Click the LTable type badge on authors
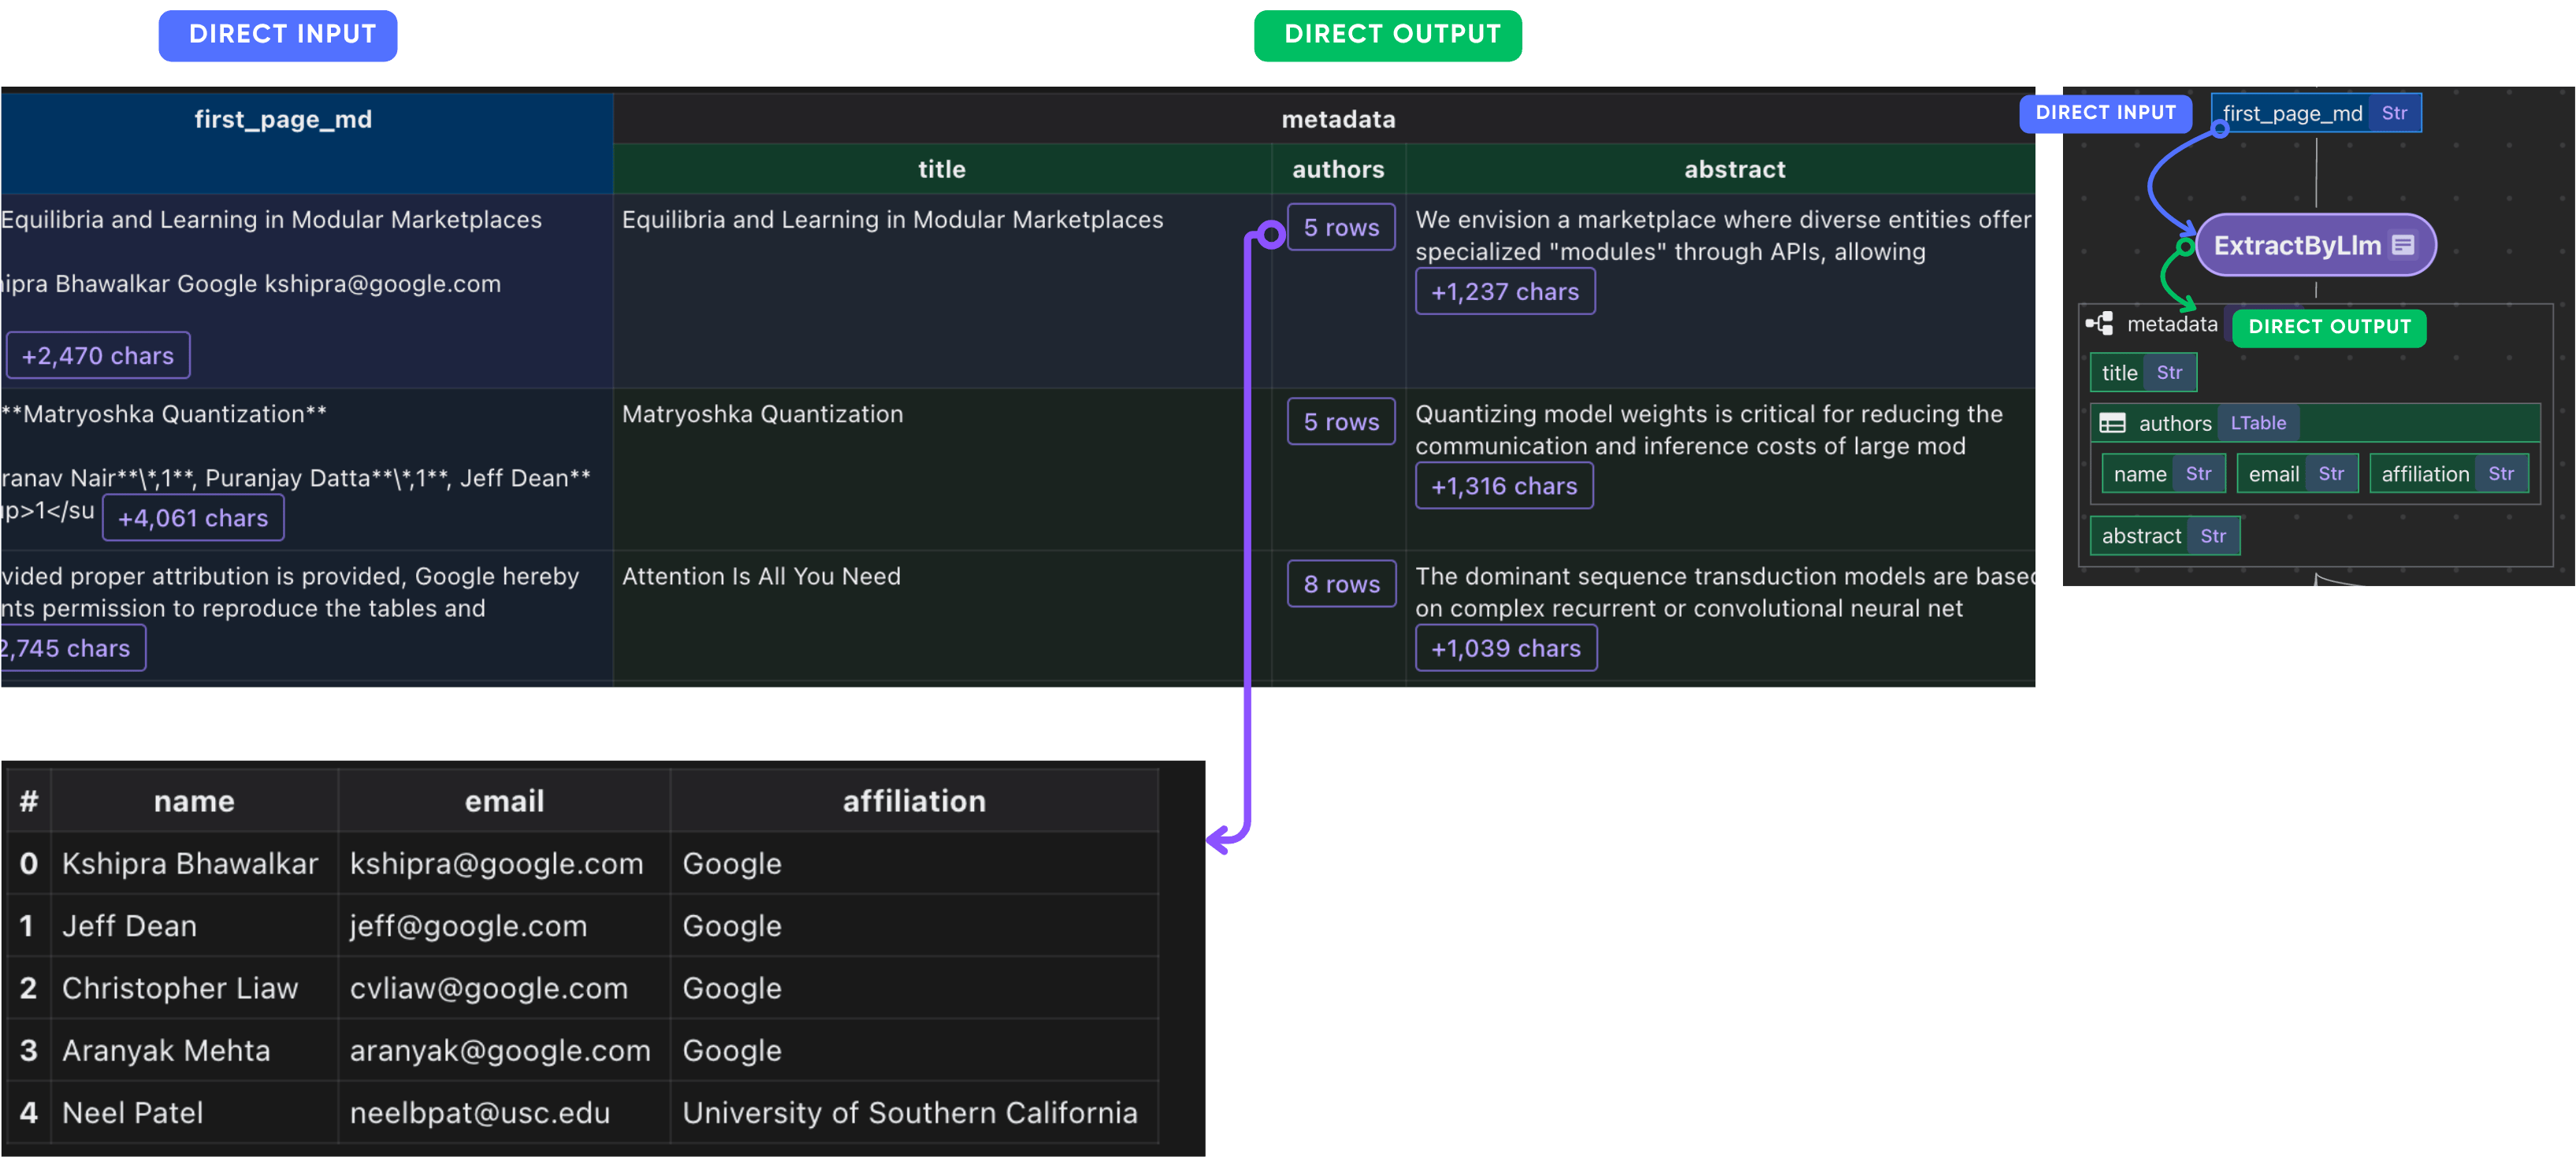This screenshot has width=2576, height=1157. point(2258,424)
